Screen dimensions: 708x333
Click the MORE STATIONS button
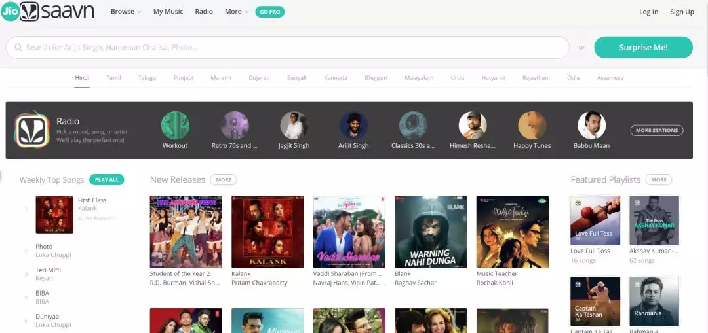[656, 130]
